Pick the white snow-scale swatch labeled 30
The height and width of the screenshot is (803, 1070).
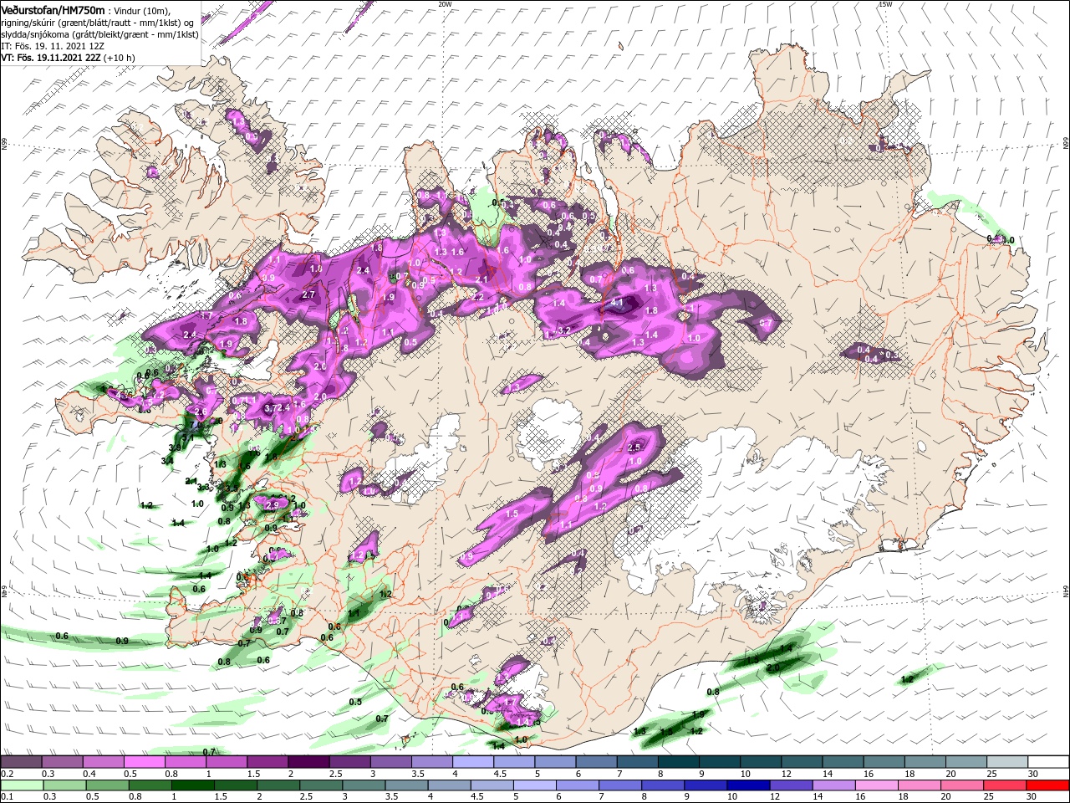coord(1048,762)
